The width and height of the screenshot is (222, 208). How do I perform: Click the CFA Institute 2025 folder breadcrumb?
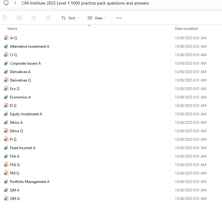click(85, 3)
